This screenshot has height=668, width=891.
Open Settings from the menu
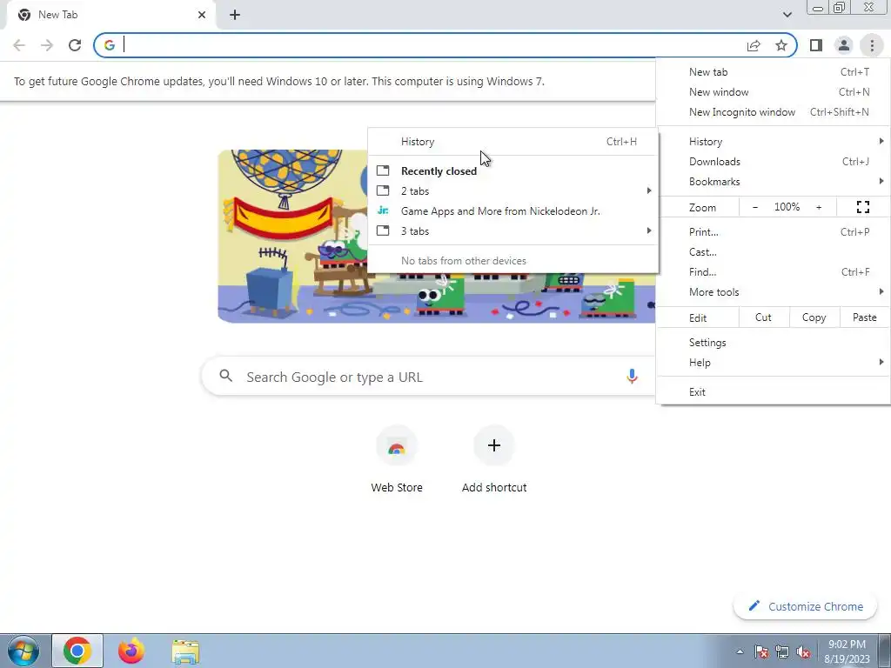pyautogui.click(x=773, y=343)
